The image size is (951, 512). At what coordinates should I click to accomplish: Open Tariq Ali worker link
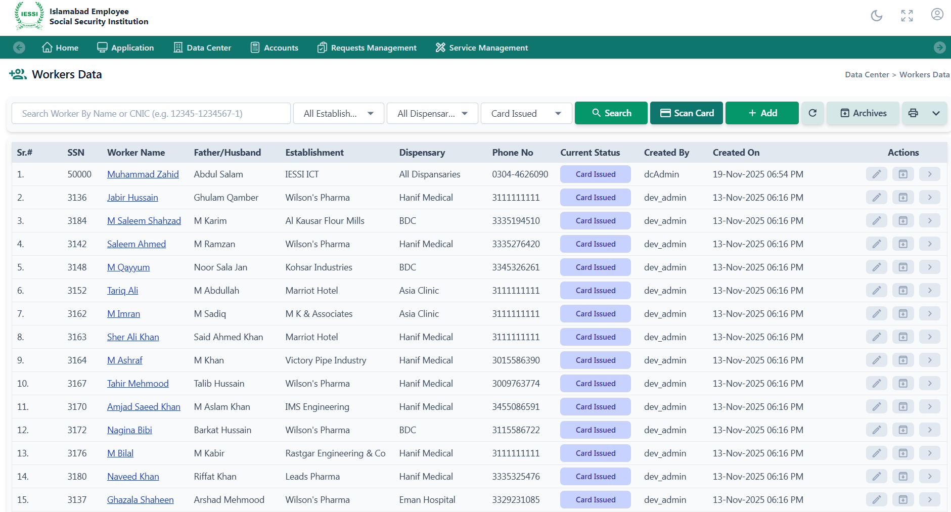[122, 291]
